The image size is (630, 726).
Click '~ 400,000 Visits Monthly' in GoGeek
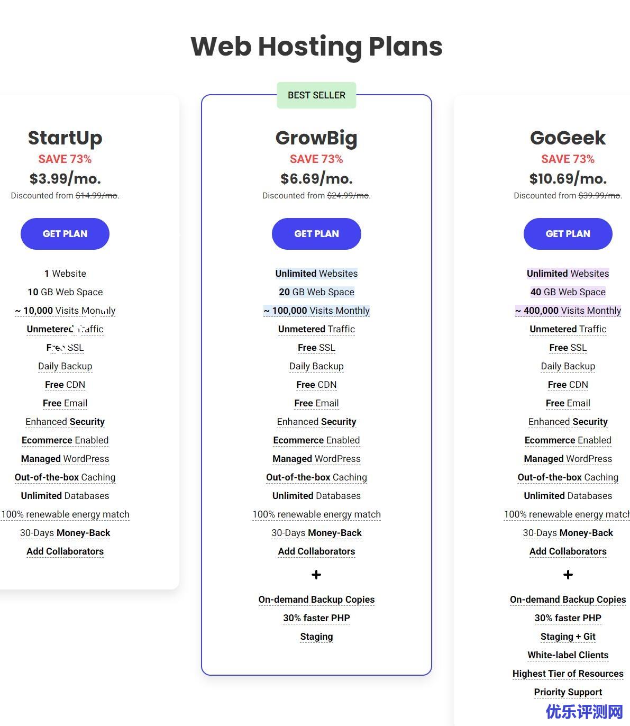(x=568, y=311)
